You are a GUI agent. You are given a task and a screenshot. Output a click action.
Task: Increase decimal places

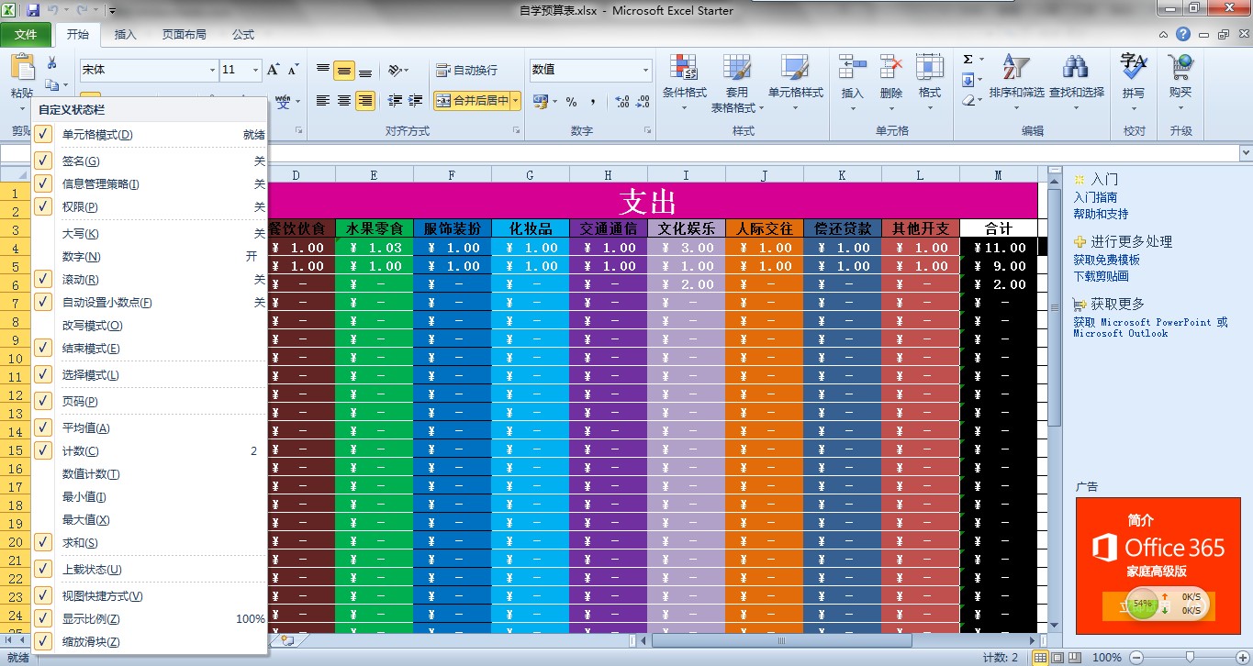[621, 101]
